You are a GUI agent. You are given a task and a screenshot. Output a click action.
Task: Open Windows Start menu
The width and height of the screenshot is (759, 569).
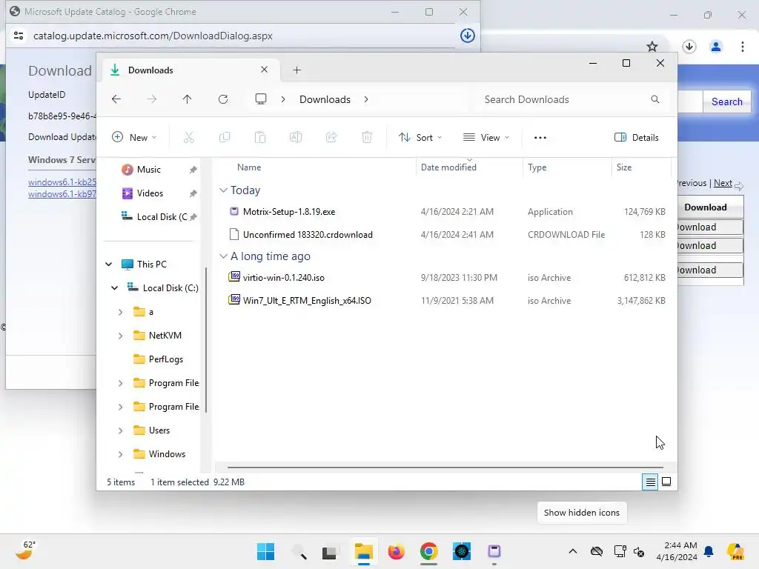point(265,551)
